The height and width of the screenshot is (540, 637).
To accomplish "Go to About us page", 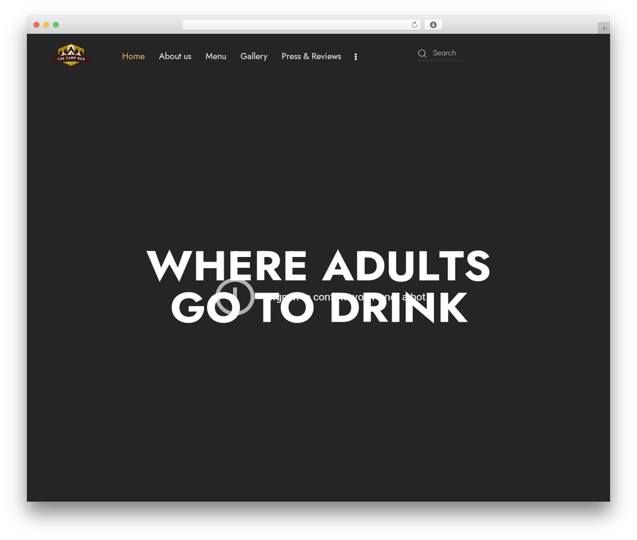I will click(x=175, y=56).
